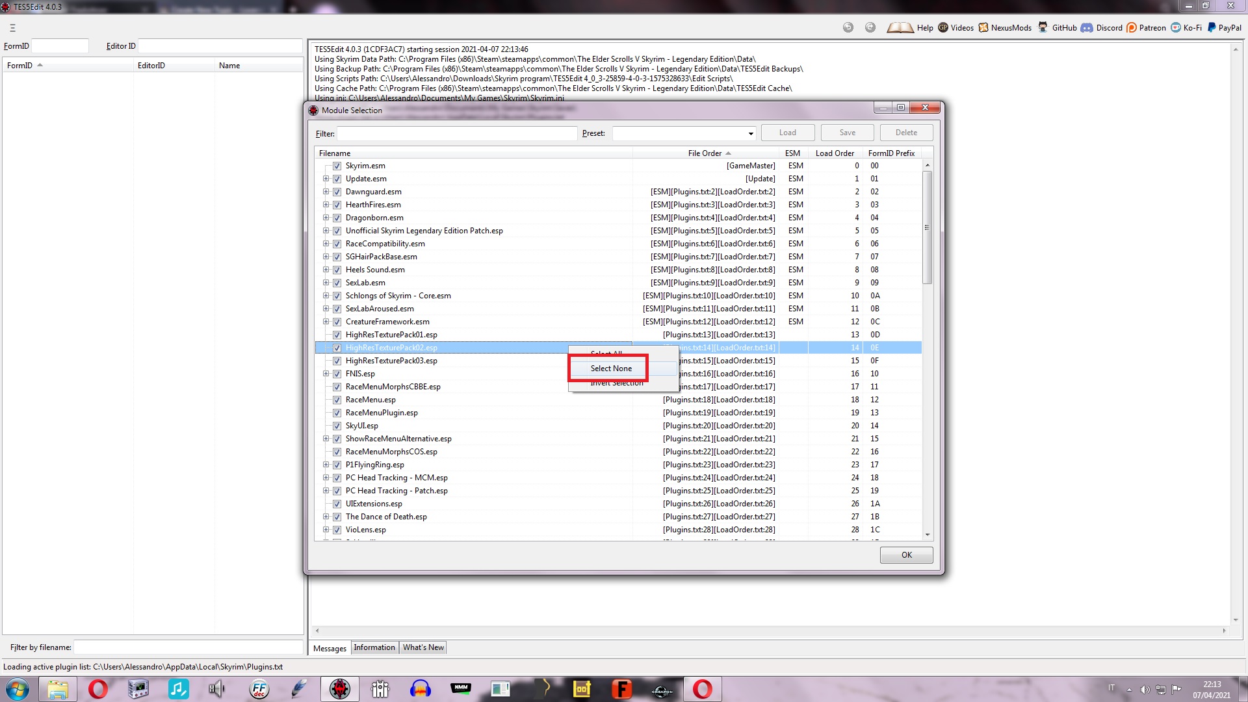Viewport: 1248px width, 702px height.
Task: Expand the CreatureFramework.esm tree node
Action: tap(326, 322)
